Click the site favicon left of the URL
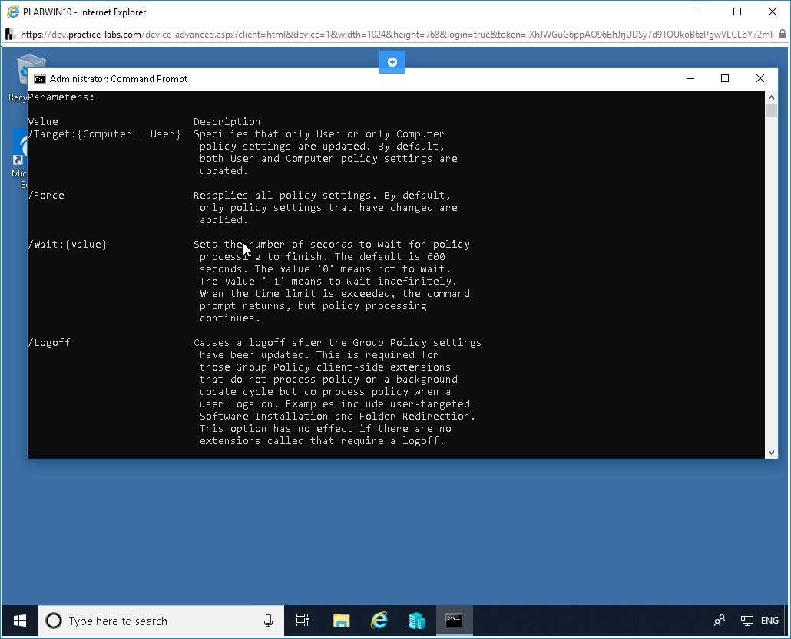The image size is (791, 639). tap(10, 35)
